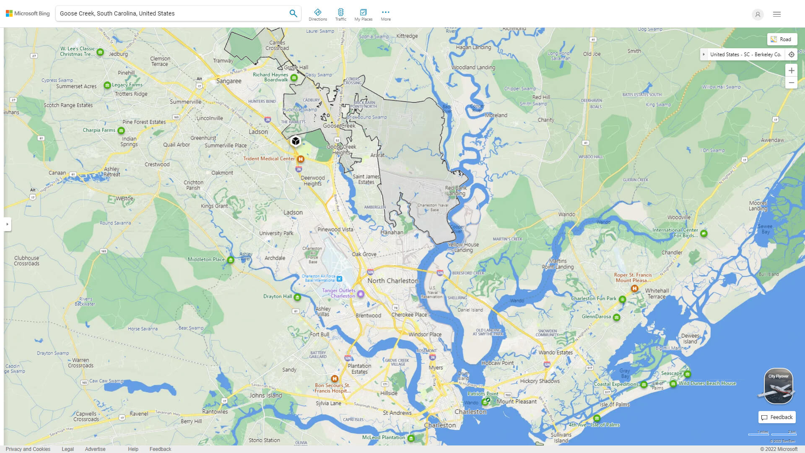Select Traffic menu item
Image resolution: width=805 pixels, height=453 pixels.
tap(340, 14)
